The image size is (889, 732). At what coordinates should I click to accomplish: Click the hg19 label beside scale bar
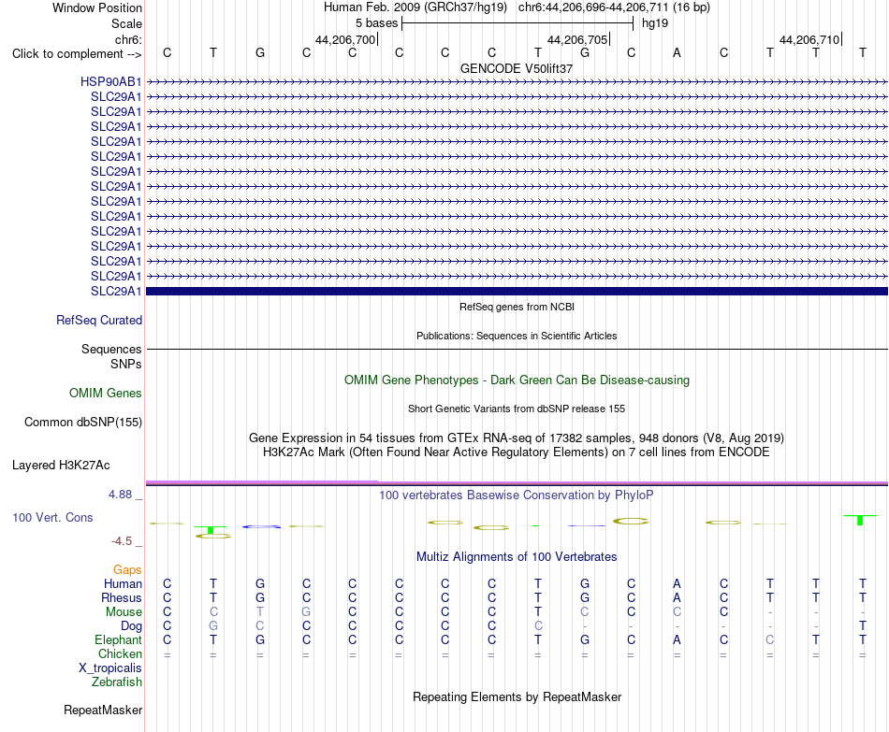point(655,23)
